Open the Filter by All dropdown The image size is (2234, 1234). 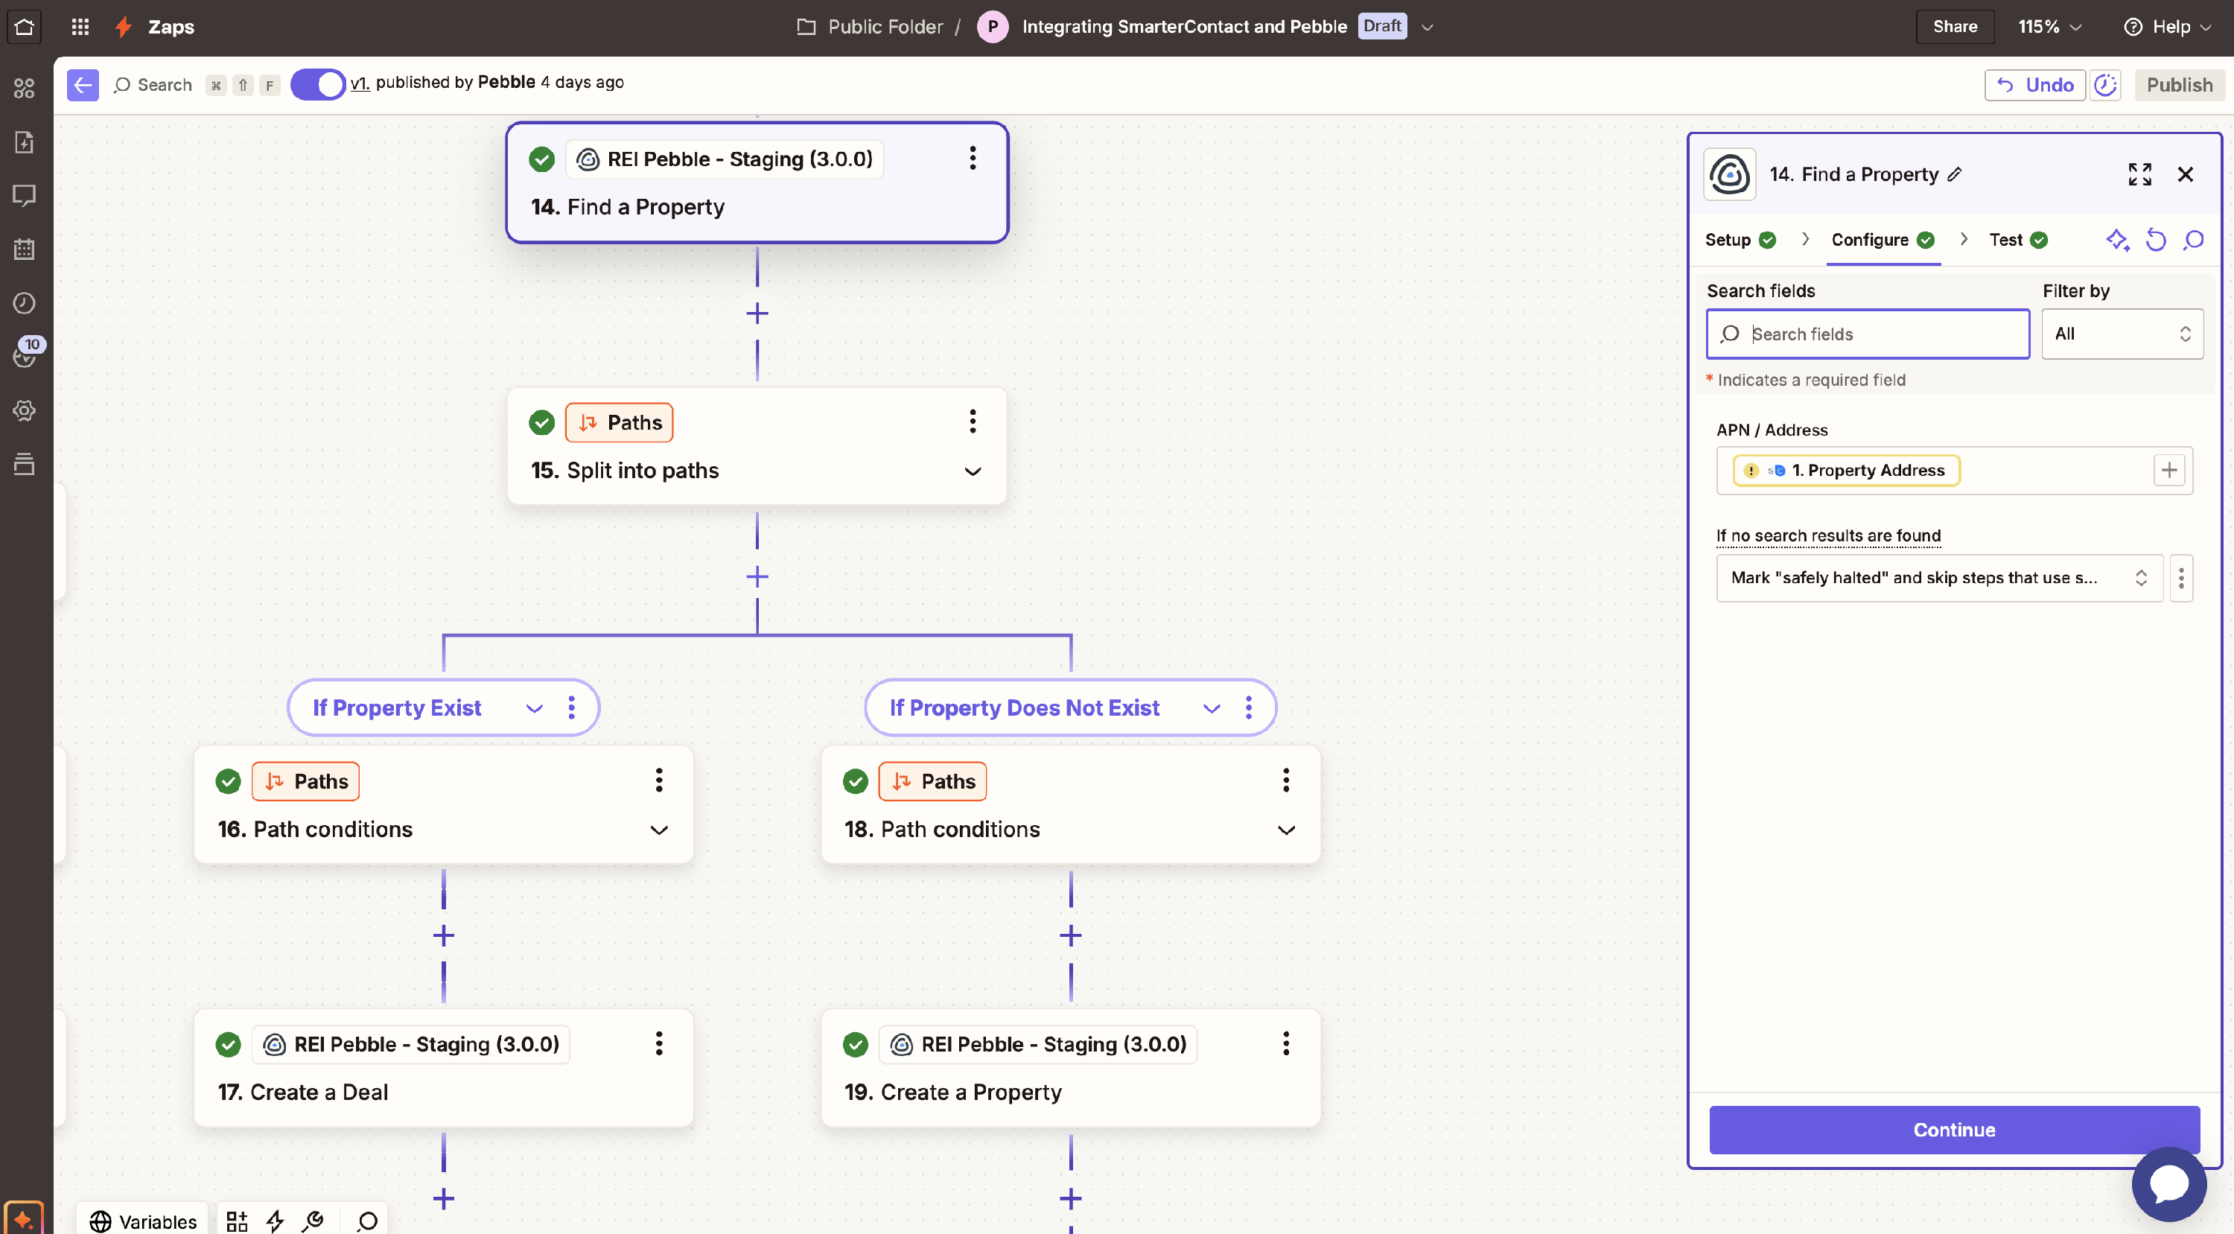click(2122, 334)
